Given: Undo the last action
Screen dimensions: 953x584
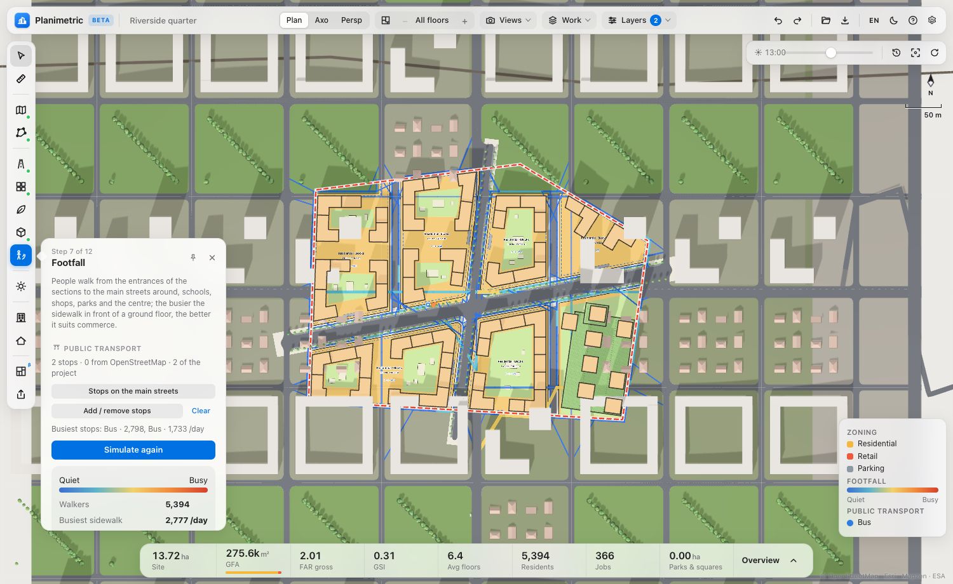Looking at the screenshot, I should 778,20.
